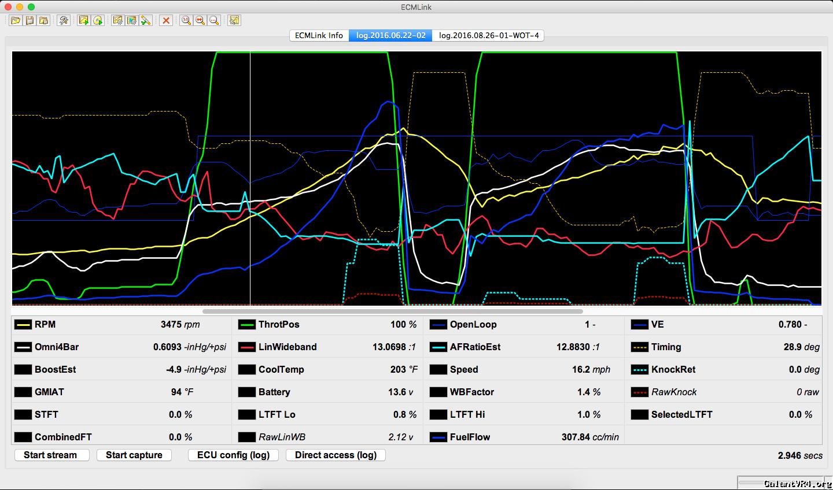Select the RawKnock legend label
The height and width of the screenshot is (490, 833).
pos(674,392)
